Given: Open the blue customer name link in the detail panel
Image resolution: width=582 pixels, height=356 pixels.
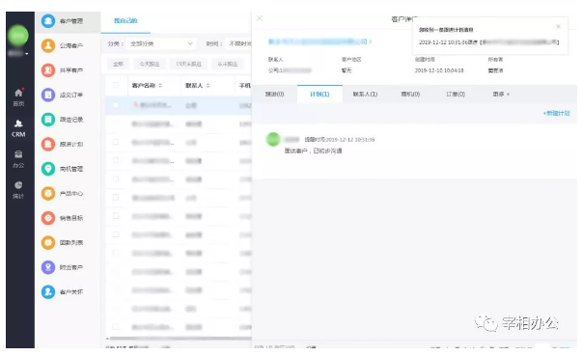Looking at the screenshot, I should pyautogui.click(x=318, y=41).
